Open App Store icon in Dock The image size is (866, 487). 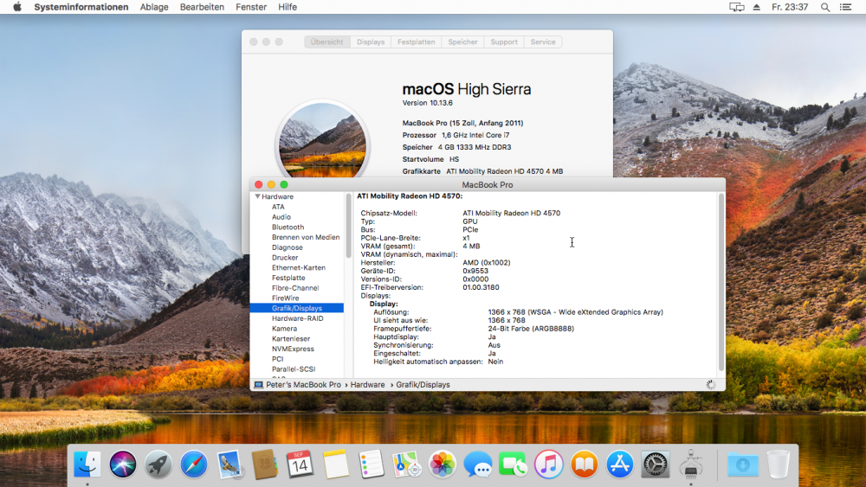pos(620,465)
